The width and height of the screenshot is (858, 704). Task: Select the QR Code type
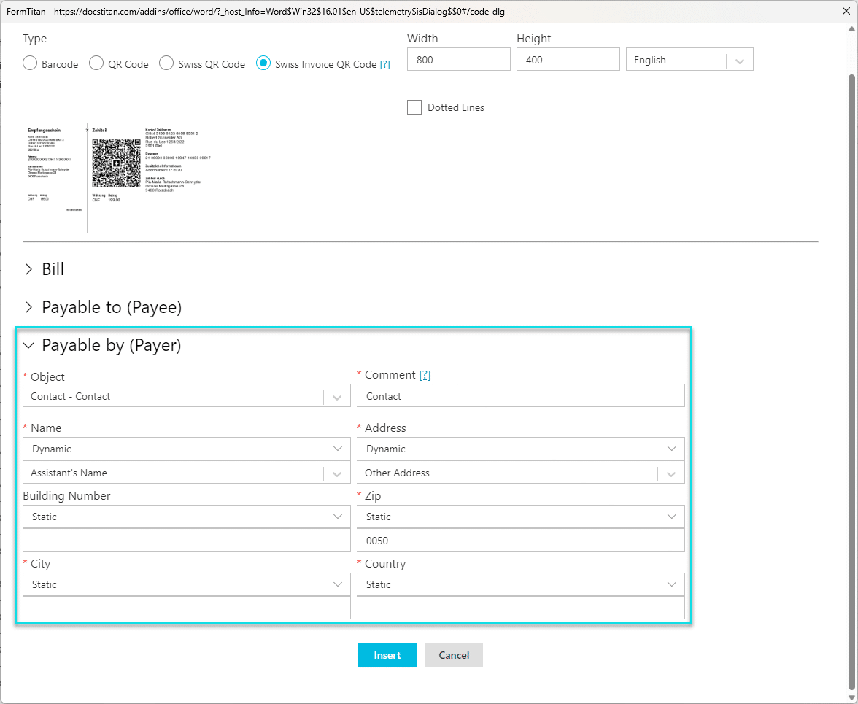coord(96,63)
